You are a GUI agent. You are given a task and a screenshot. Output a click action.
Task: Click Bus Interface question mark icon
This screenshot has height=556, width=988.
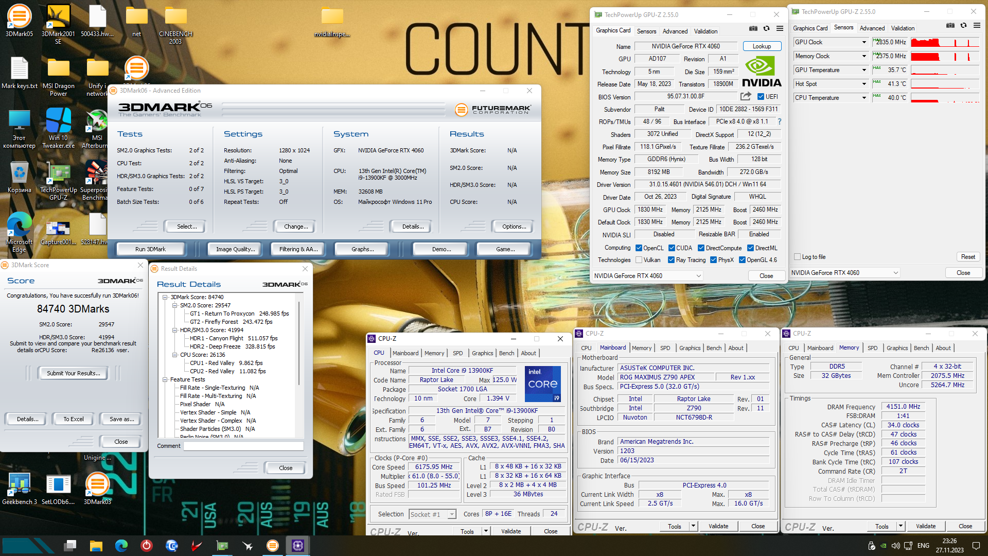pyautogui.click(x=780, y=122)
